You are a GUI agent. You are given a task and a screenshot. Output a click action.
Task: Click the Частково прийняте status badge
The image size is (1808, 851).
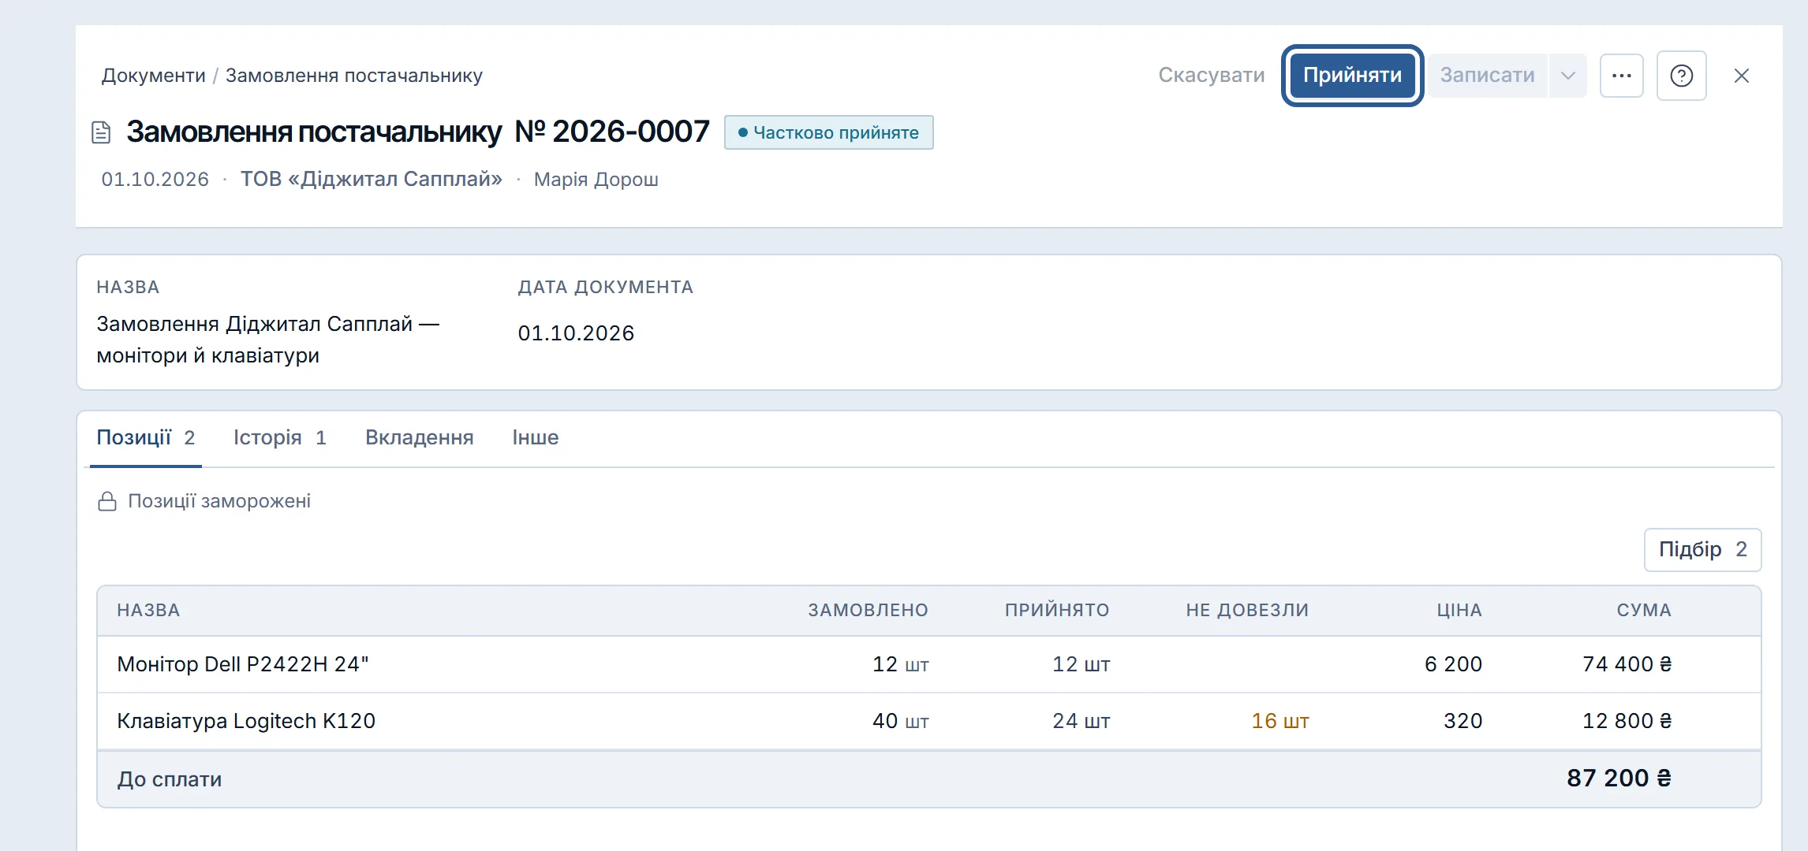click(x=828, y=132)
